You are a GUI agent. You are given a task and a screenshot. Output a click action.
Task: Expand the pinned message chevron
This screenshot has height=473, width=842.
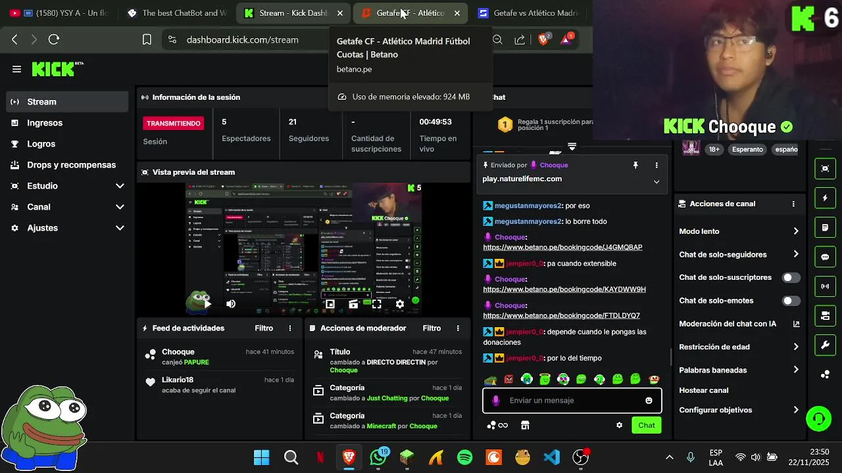coord(656,182)
